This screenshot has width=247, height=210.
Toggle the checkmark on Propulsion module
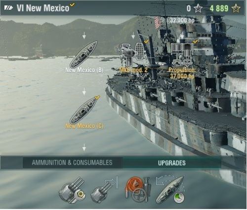click(195, 42)
